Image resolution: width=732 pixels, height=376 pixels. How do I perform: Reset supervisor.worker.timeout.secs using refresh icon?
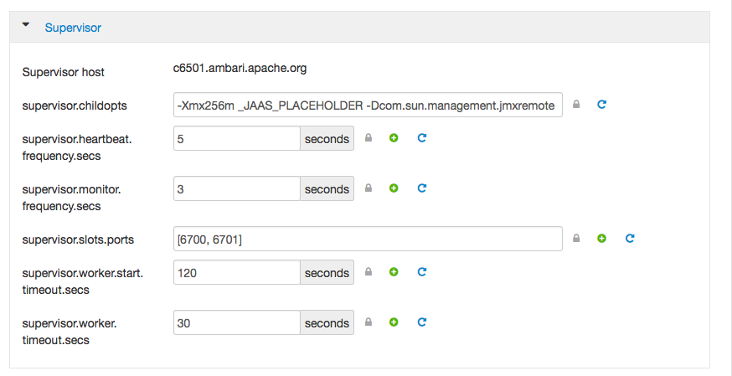point(421,322)
